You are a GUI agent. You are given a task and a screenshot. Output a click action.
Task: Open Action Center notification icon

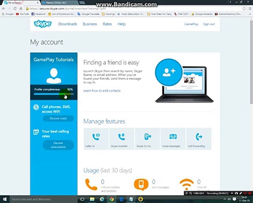[234, 199]
